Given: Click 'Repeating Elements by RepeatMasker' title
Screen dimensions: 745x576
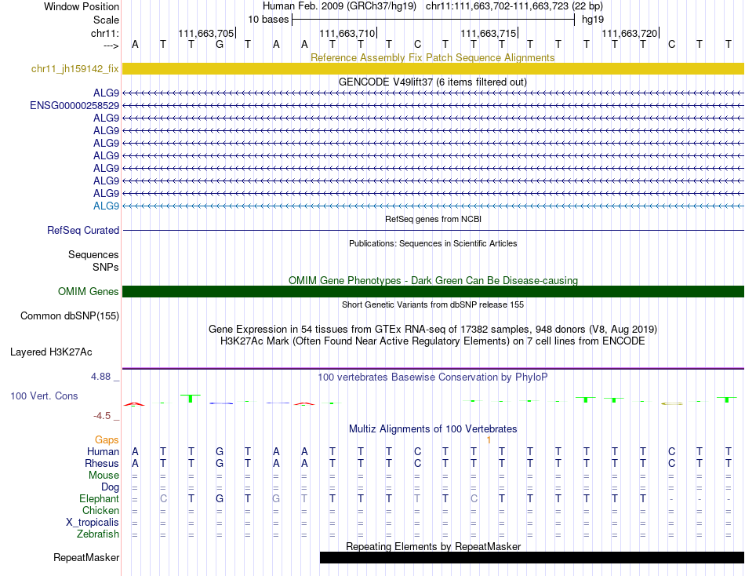Looking at the screenshot, I should click(434, 546).
